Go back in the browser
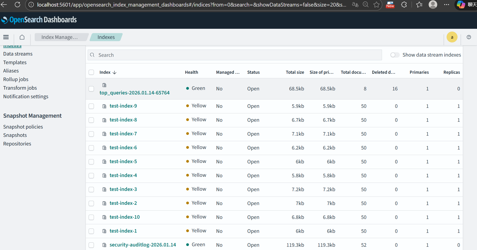 tap(4, 5)
